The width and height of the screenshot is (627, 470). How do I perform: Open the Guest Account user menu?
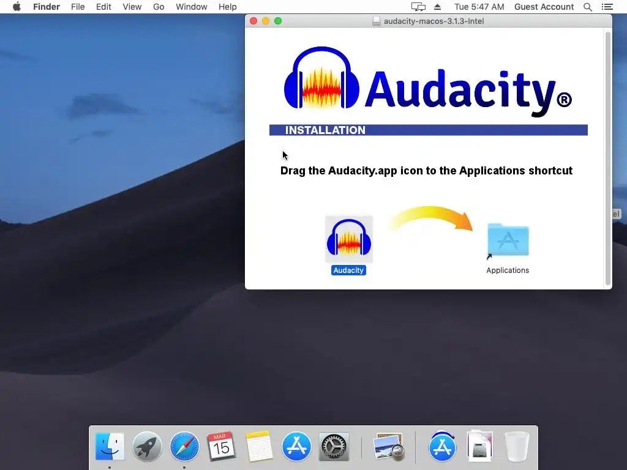[544, 7]
